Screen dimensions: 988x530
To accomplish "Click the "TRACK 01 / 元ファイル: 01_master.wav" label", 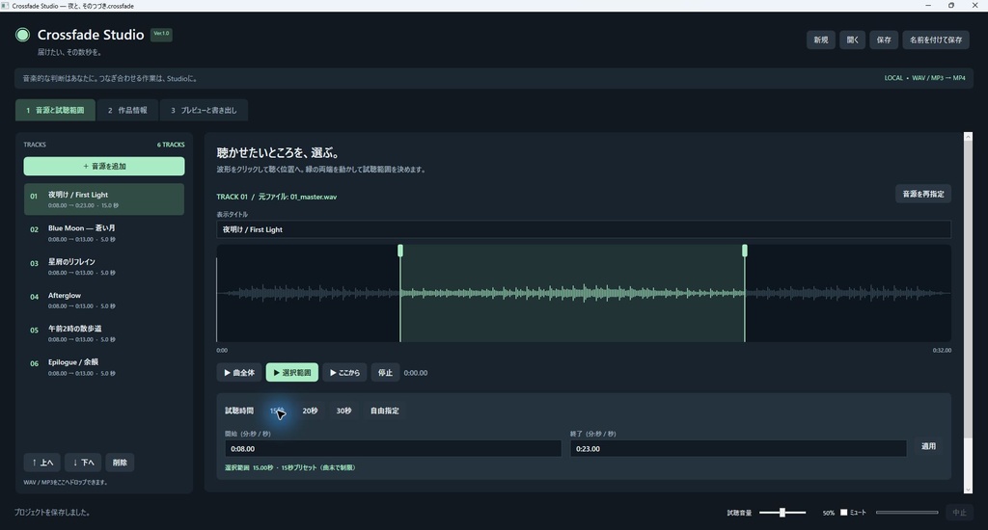I will [277, 197].
